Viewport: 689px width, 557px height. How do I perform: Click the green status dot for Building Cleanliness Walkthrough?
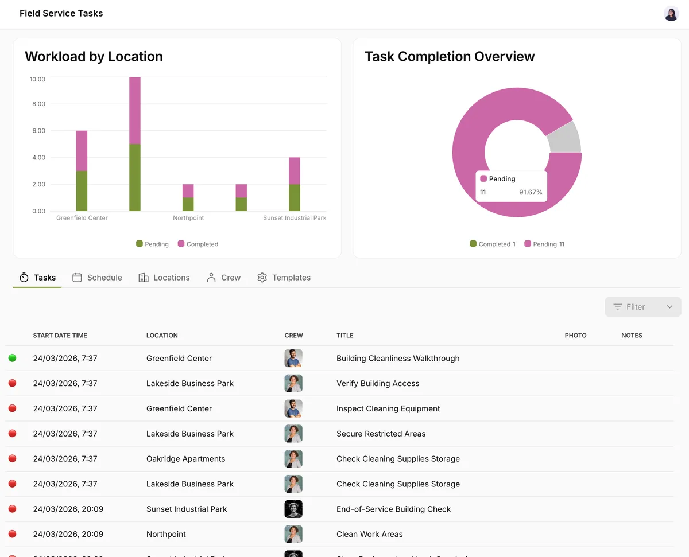click(x=13, y=358)
